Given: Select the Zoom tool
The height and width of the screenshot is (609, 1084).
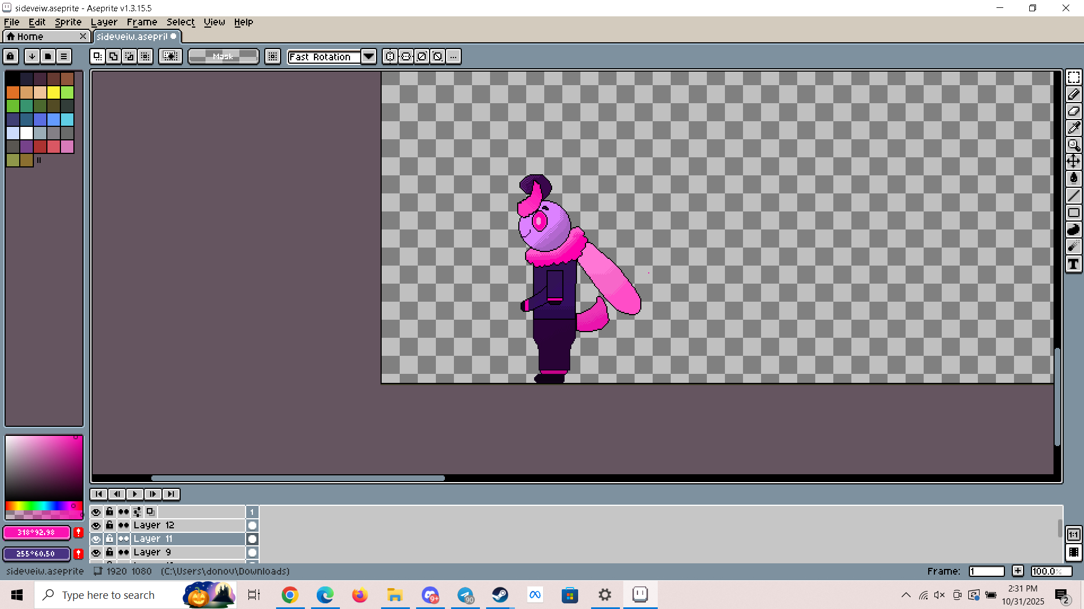Looking at the screenshot, I should tap(1073, 145).
